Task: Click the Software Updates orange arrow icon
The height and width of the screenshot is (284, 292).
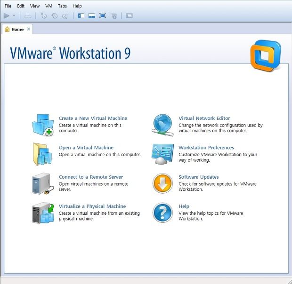Action: click(x=162, y=183)
